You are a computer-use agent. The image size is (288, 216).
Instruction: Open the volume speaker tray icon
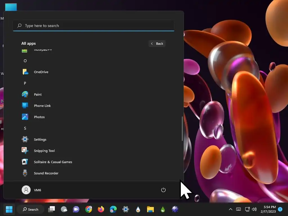(x=254, y=209)
